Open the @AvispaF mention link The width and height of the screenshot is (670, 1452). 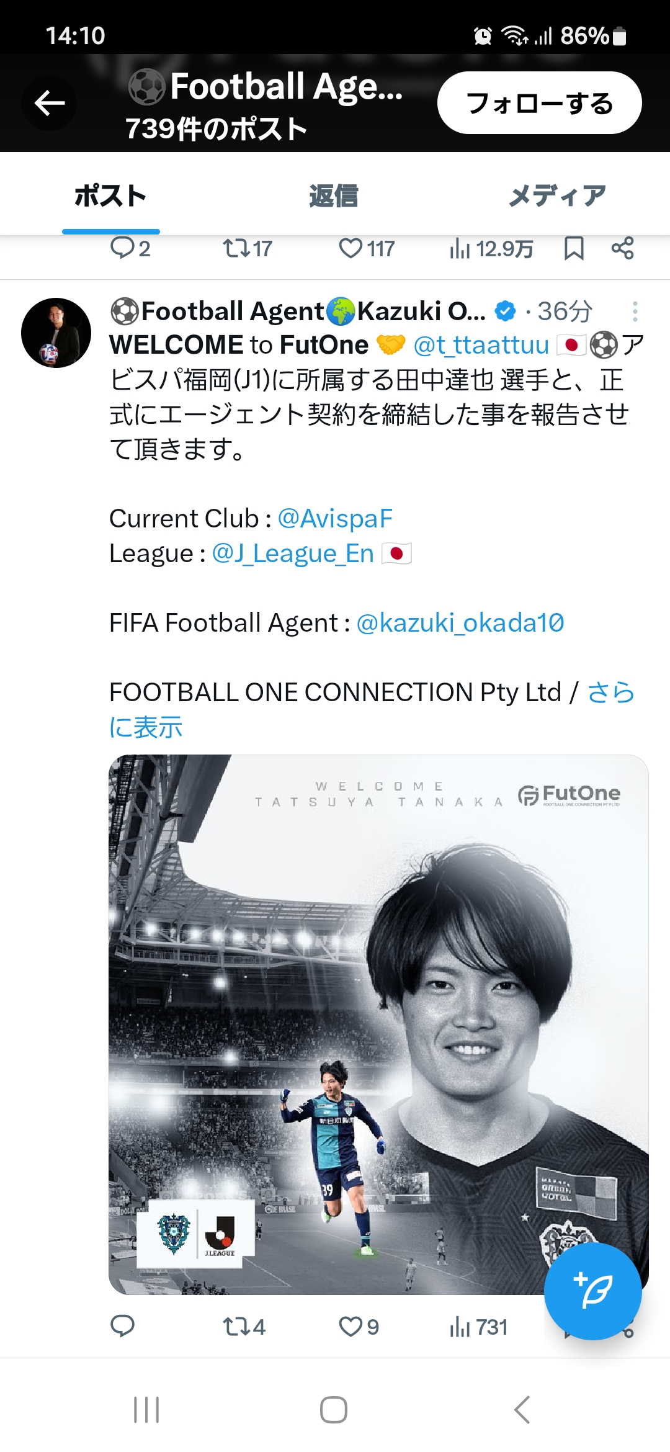pos(335,518)
